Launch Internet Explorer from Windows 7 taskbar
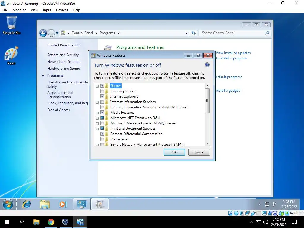The height and width of the screenshot is (228, 304). coord(26,204)
